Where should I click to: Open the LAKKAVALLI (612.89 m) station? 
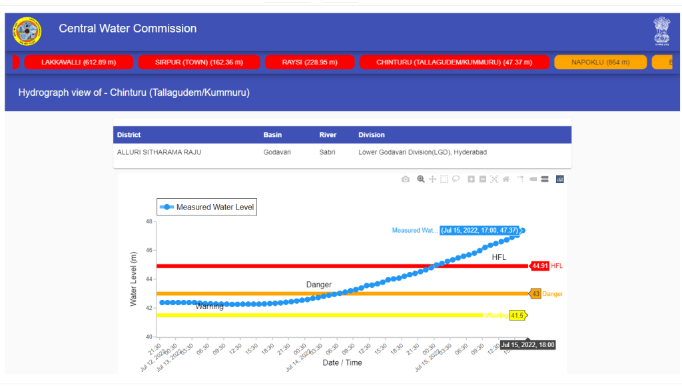coord(79,63)
